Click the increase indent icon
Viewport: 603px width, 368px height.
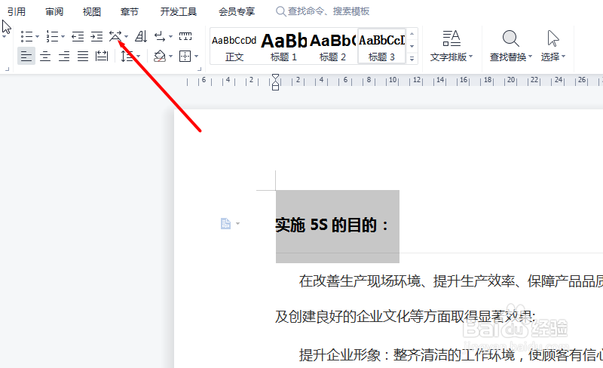coord(96,36)
